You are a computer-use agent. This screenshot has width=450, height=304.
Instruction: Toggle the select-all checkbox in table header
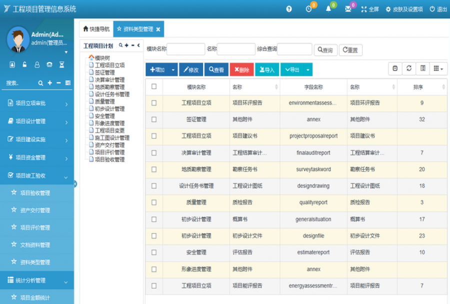click(154, 86)
